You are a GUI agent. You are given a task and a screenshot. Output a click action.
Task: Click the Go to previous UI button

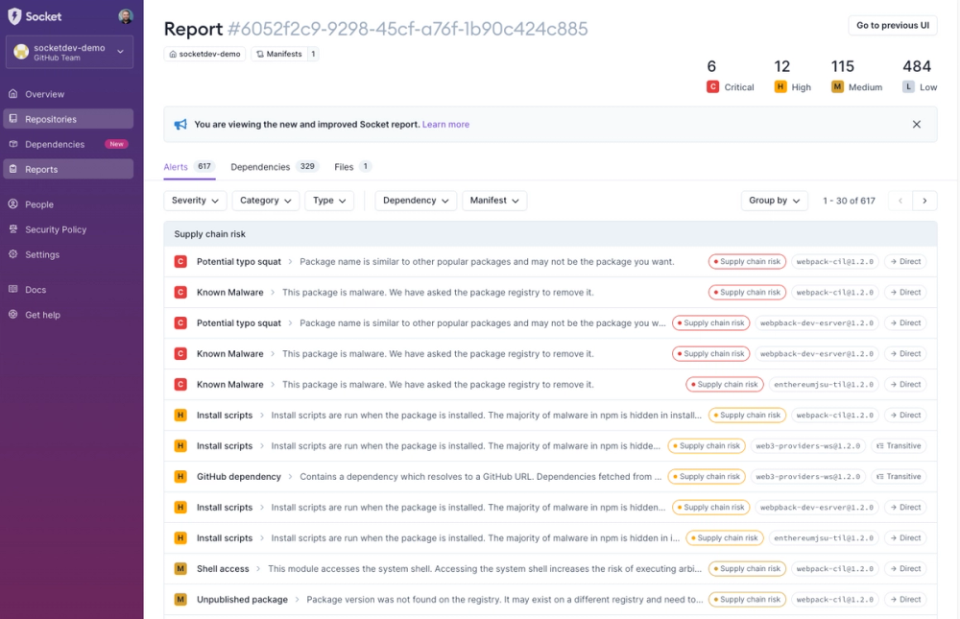tap(892, 25)
